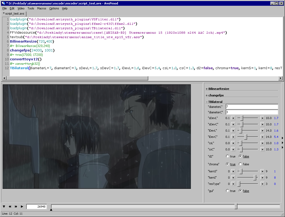The height and width of the screenshot is (217, 285).
Task: Click the blue 1.3 value of csC
Action: pyautogui.click(x=276, y=149)
